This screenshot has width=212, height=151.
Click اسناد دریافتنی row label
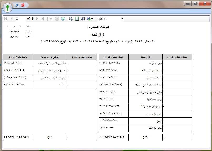point(154,78)
